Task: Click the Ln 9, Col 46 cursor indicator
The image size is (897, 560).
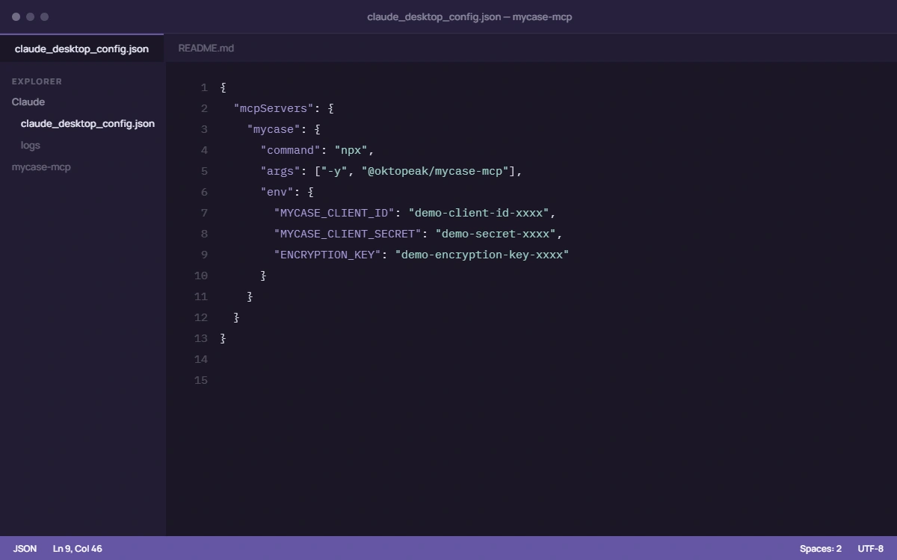Action: pyautogui.click(x=78, y=548)
